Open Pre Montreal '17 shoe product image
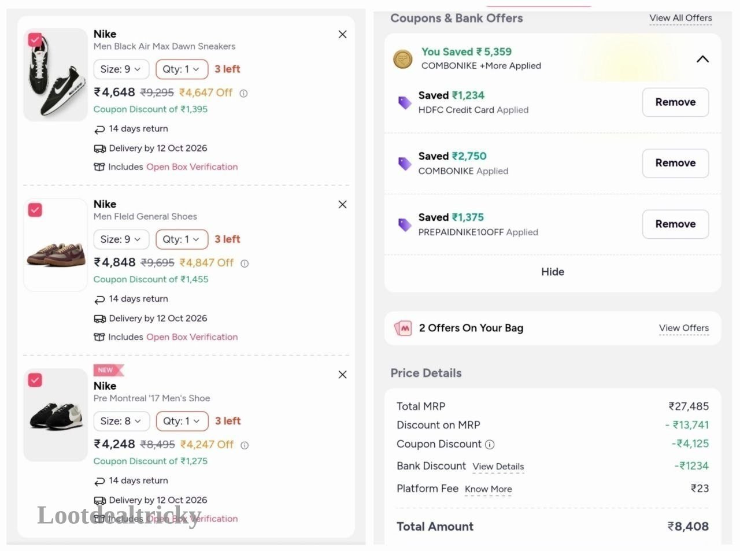The height and width of the screenshot is (551, 740). tap(55, 415)
